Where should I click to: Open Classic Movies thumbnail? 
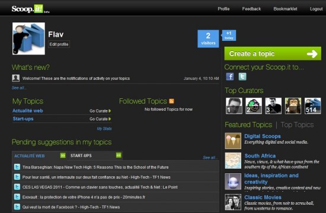pyautogui.click(x=233, y=202)
